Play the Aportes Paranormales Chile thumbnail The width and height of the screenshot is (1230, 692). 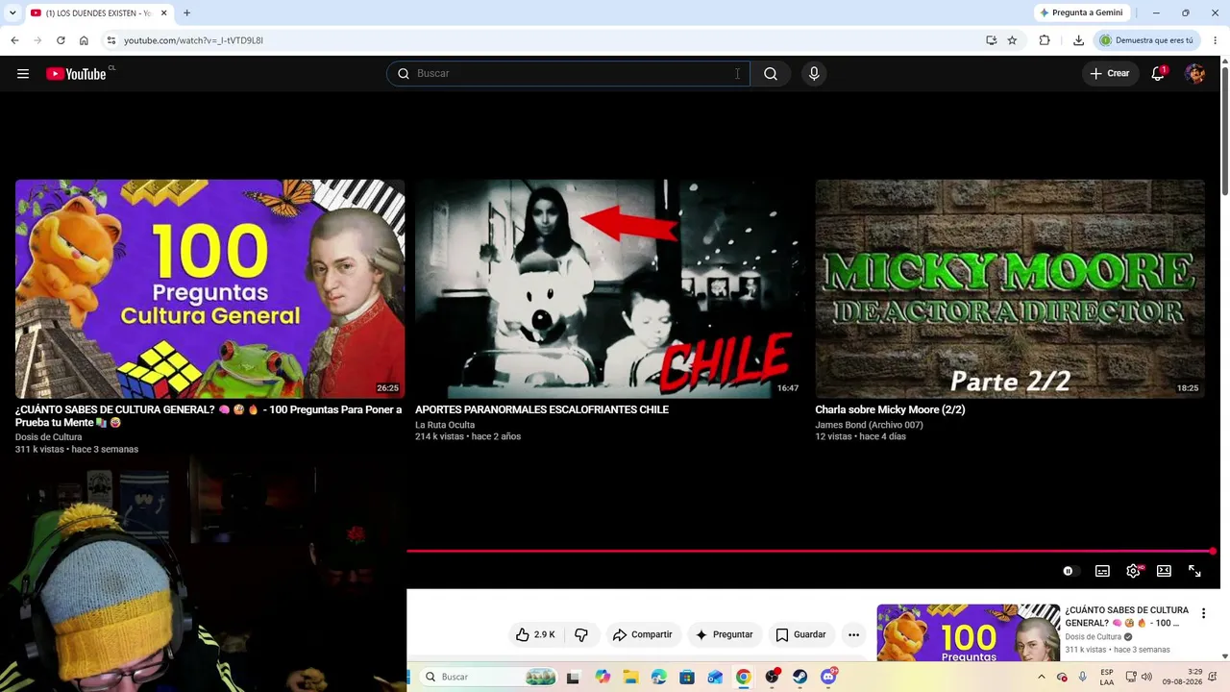[609, 288]
